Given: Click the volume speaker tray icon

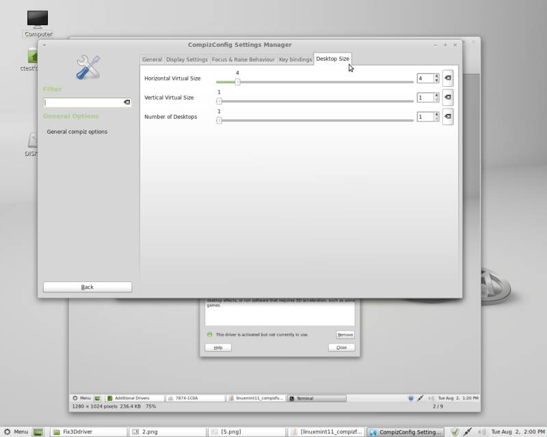Looking at the screenshot, I should (x=482, y=432).
